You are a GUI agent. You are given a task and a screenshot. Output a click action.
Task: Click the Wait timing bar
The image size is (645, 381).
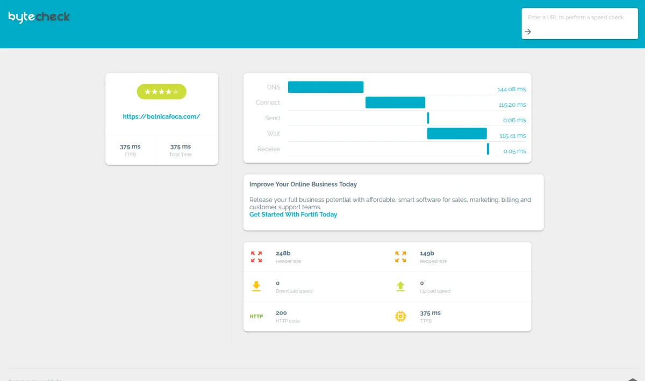[457, 134]
